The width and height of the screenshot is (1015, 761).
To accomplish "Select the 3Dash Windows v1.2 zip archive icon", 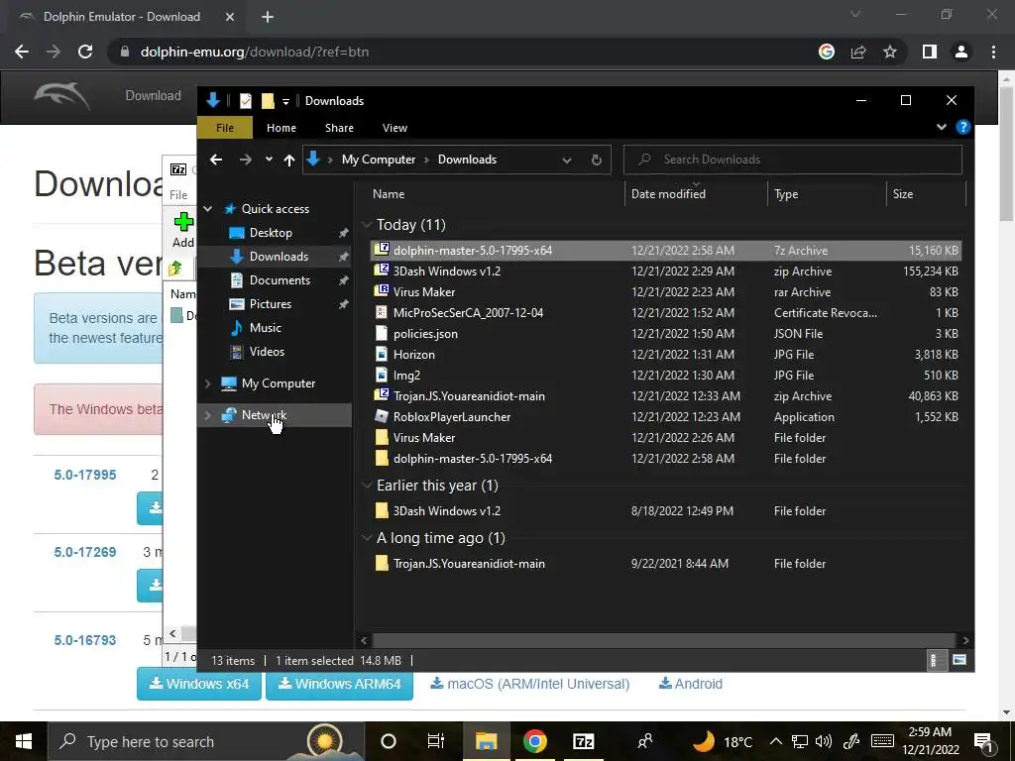I will point(382,271).
